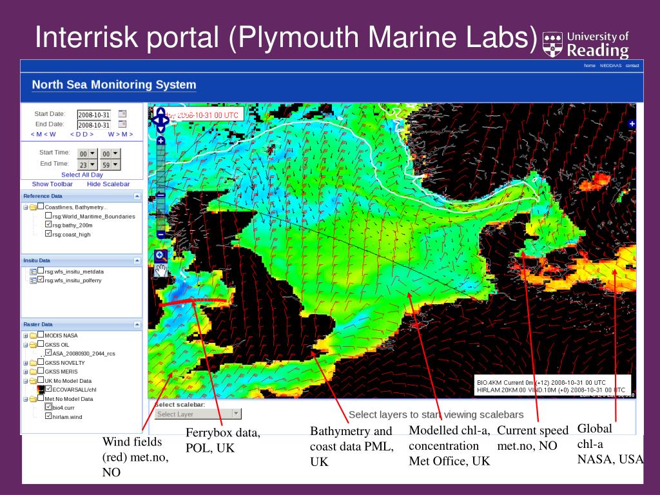Uncheck the bio4.curr layer
This screenshot has height=495, width=660.
(x=48, y=407)
